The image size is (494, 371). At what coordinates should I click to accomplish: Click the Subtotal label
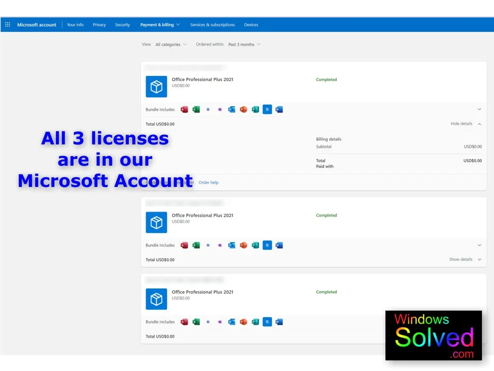coord(324,147)
